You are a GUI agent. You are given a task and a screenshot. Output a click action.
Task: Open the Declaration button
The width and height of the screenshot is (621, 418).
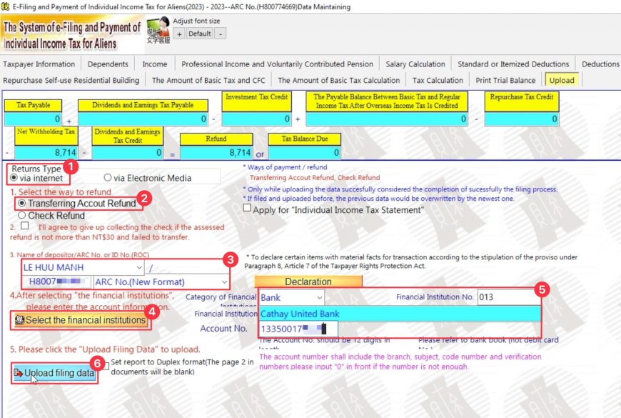pos(308,282)
